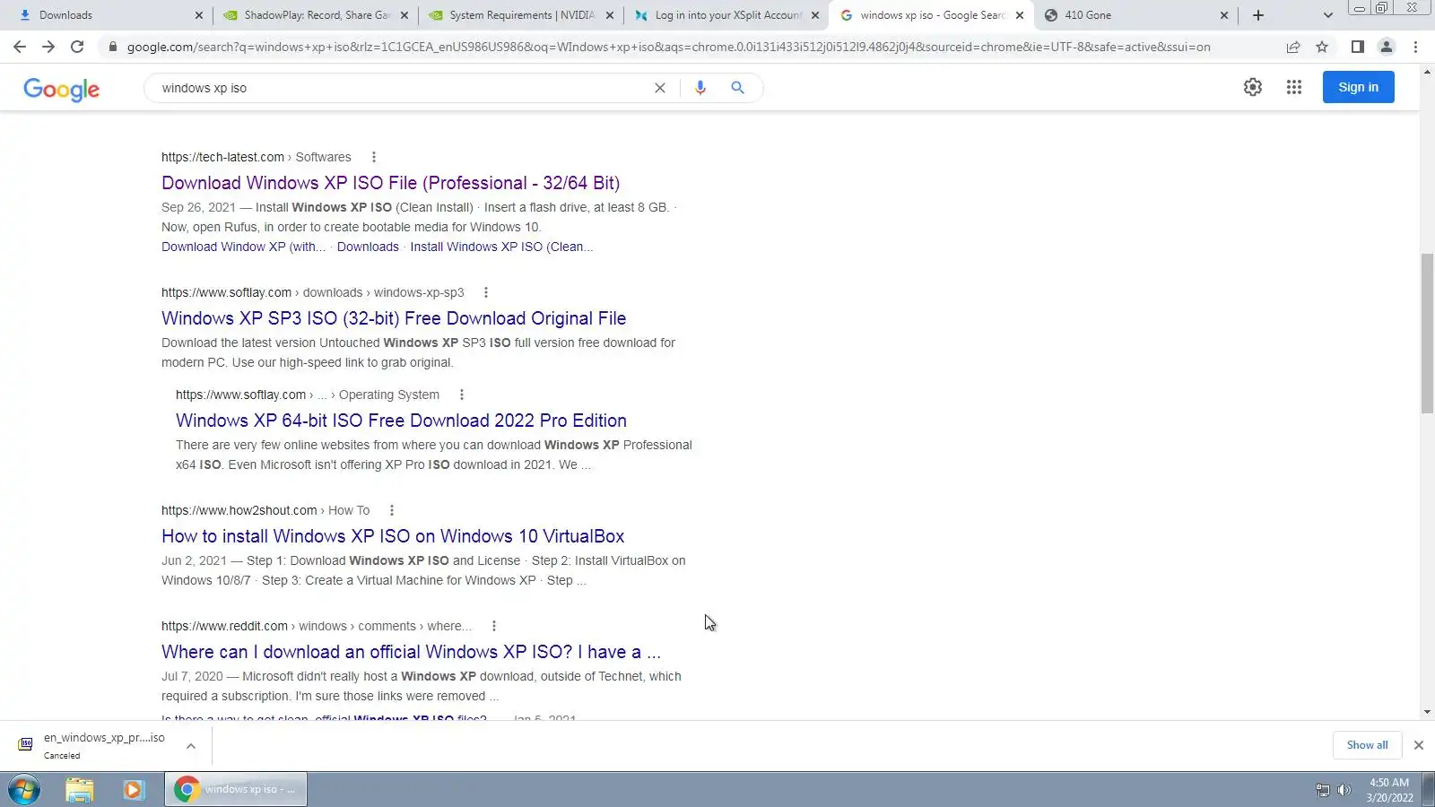Expand options for the canceled iso download
1435x807 pixels.
click(x=191, y=746)
